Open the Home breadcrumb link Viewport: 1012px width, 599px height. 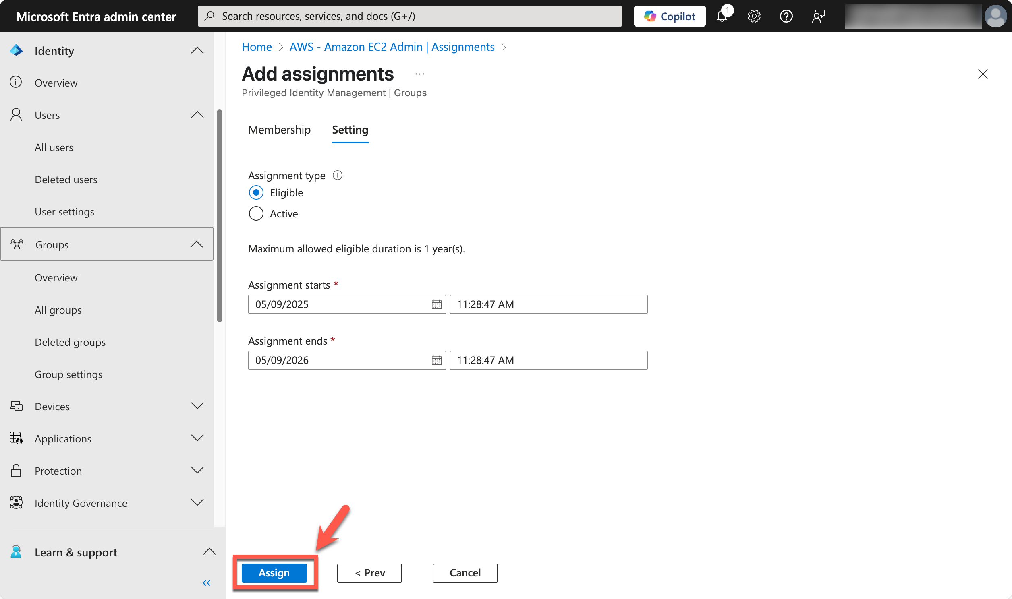point(257,47)
